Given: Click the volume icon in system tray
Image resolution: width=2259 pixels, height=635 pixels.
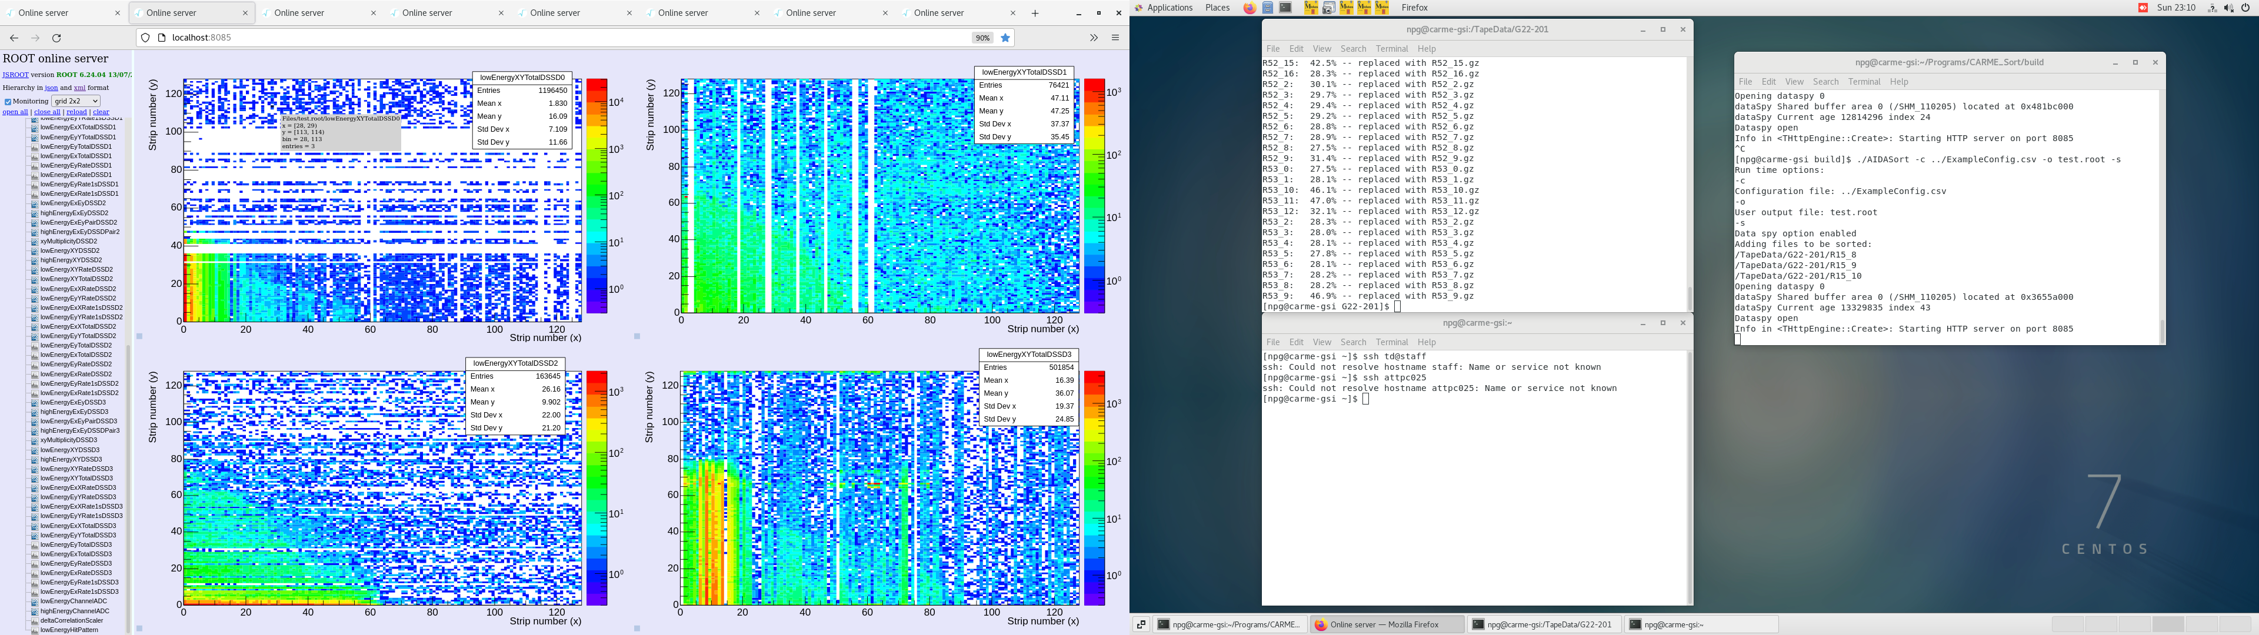Looking at the screenshot, I should pos(2229,8).
